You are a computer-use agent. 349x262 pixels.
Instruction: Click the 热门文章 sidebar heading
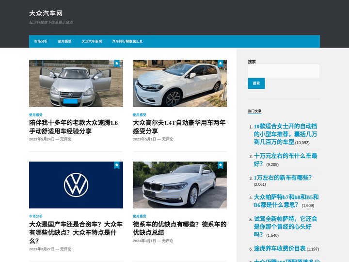[254, 111]
